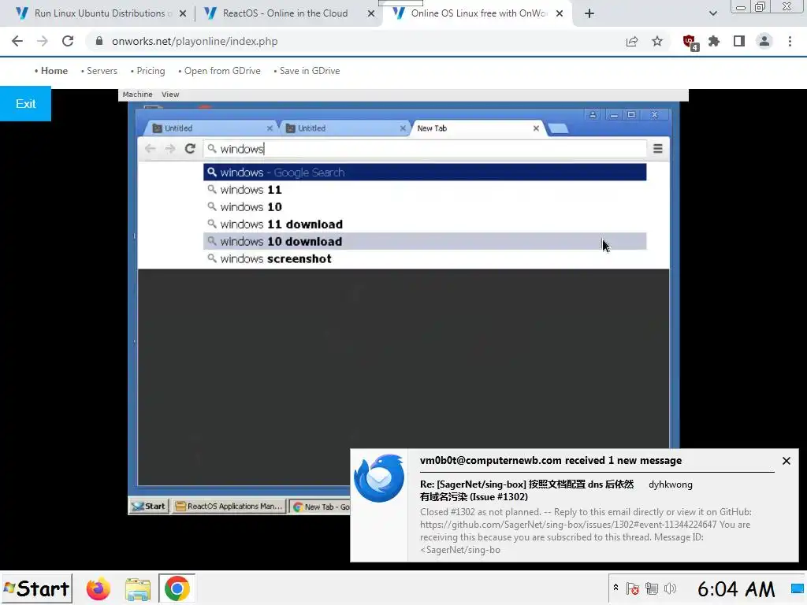Open the Machine menu

coord(137,95)
